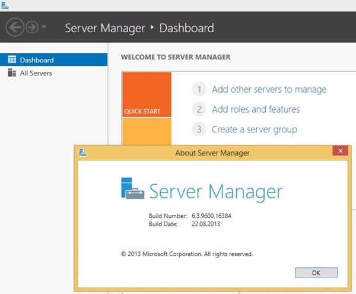Click the number 3 circle icon
This screenshot has width=356, height=294.
click(199, 129)
